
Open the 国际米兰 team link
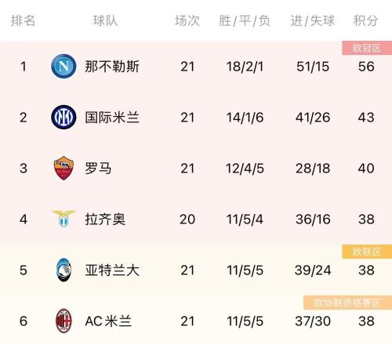click(x=112, y=118)
